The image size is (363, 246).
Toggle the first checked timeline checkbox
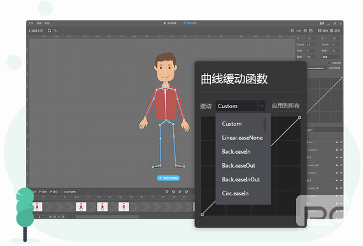(40, 191)
